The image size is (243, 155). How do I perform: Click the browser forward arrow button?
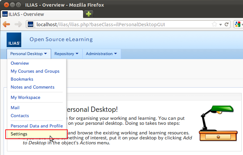coord(18,24)
